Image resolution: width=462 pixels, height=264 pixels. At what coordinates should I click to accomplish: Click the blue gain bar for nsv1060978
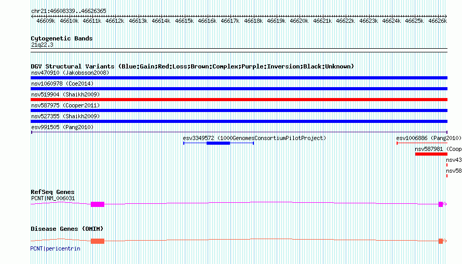coord(239,89)
